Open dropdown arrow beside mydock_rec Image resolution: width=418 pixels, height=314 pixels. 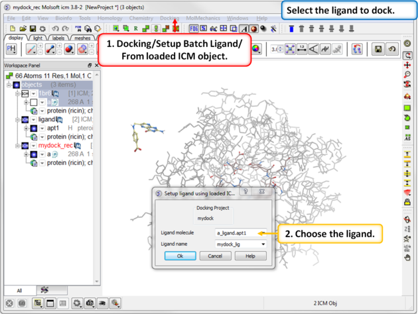coord(33,146)
